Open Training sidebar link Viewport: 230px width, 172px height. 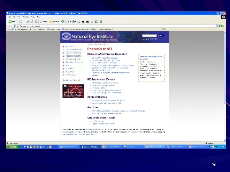[x=69, y=68]
